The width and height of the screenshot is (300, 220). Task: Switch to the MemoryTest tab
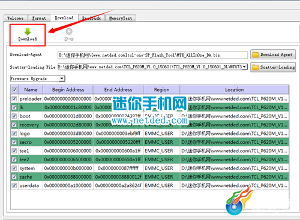pyautogui.click(x=121, y=18)
